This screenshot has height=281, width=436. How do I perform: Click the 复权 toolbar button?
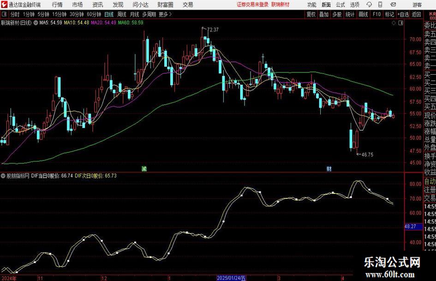click(311, 14)
